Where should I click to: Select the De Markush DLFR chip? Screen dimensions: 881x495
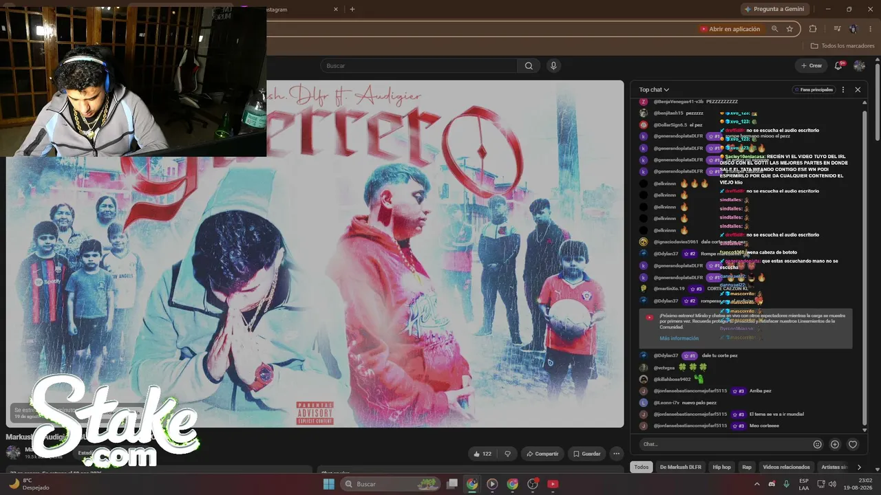(x=681, y=467)
